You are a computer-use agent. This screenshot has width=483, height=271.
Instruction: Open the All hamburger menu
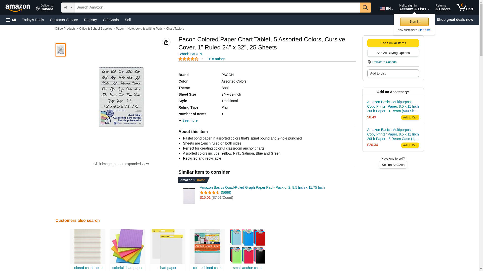coord(11,20)
